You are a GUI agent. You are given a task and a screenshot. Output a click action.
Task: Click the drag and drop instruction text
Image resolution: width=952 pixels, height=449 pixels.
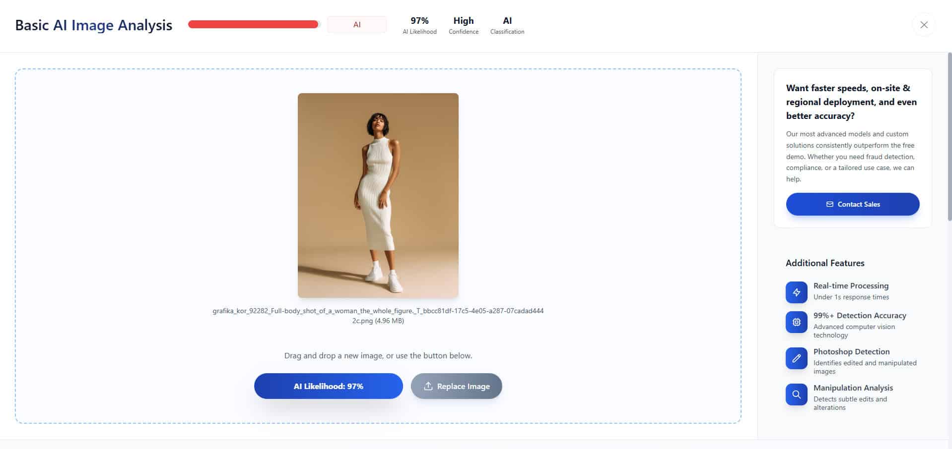tap(378, 356)
